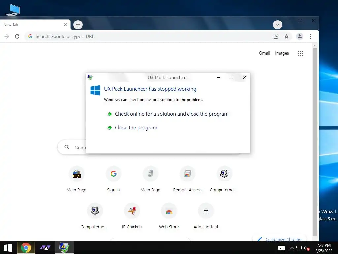The image size is (338, 254).
Task: Open the IP Chicken shortcut
Action: [132, 211]
